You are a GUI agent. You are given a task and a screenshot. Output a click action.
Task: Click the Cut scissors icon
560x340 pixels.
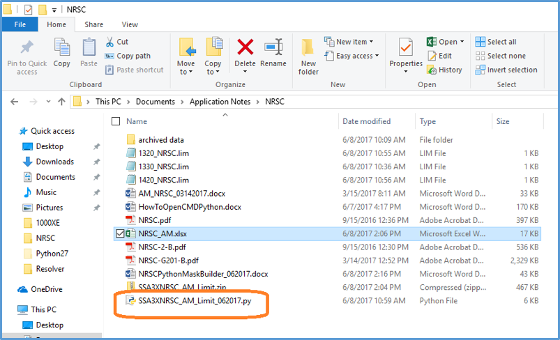pyautogui.click(x=111, y=42)
